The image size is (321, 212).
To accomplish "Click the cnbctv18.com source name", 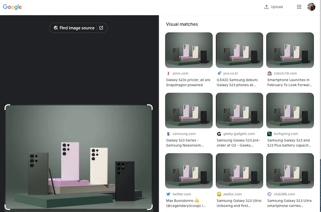I will [285, 73].
